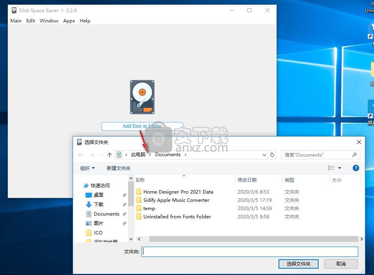Viewport: 374px width, 275px height.
Task: Select Home Designer Pro 2021 Data folder
Action: coord(178,192)
